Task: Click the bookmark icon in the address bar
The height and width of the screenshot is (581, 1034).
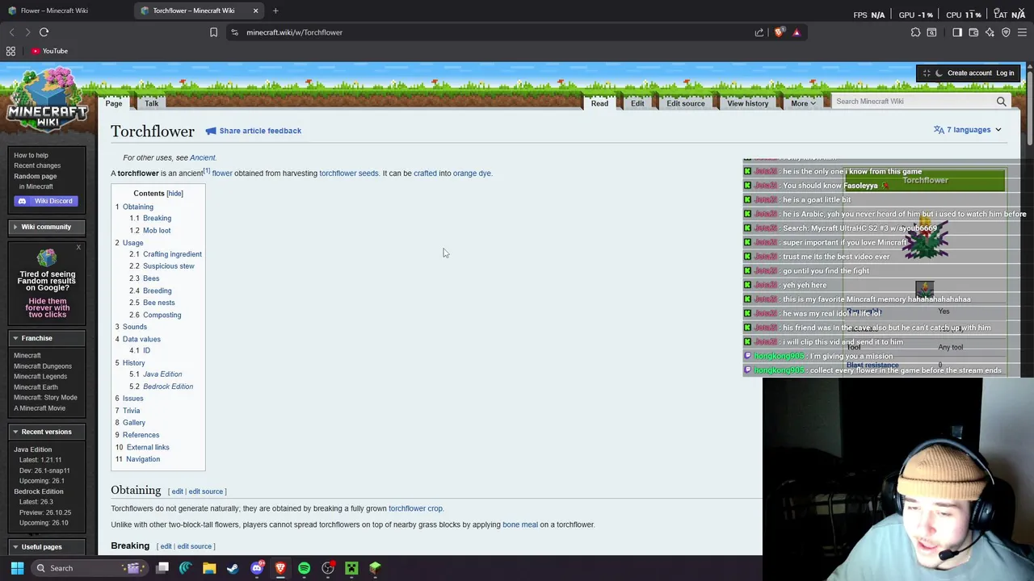Action: (x=213, y=32)
